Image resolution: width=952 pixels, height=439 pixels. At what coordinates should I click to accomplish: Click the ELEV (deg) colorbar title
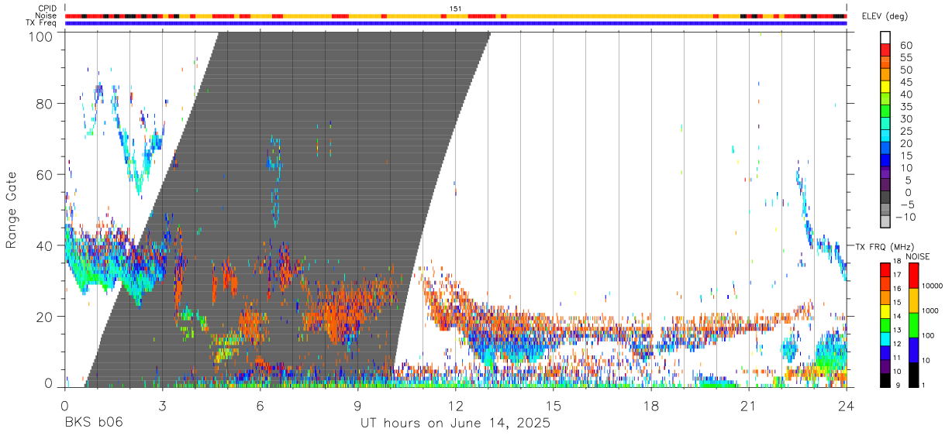click(x=885, y=16)
